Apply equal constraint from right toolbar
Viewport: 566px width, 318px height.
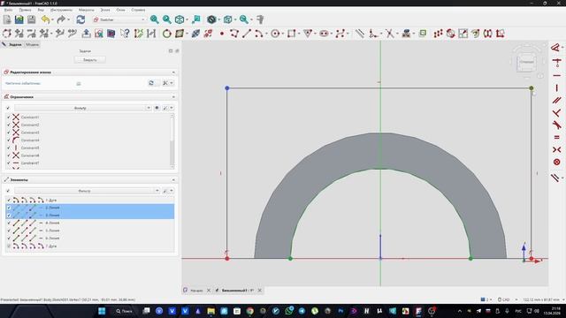(556, 138)
